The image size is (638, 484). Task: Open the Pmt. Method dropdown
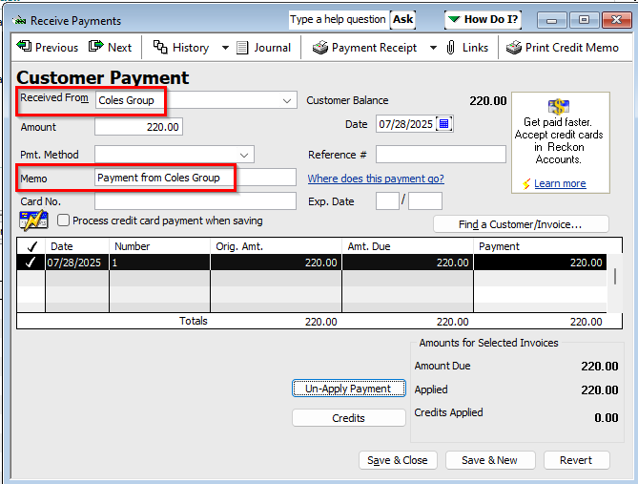[244, 155]
